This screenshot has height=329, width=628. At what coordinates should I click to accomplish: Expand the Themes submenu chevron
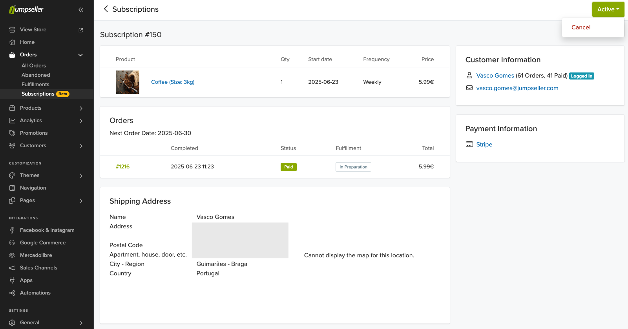81,175
